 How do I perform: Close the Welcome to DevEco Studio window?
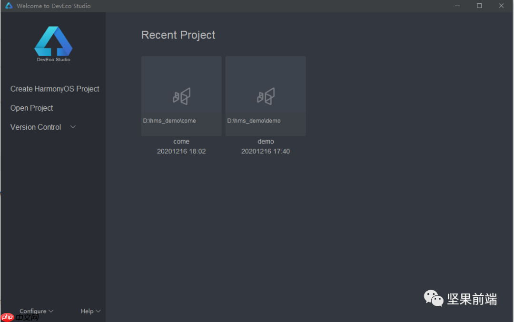501,6
